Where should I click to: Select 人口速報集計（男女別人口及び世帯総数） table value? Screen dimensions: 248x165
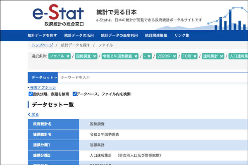(125, 156)
